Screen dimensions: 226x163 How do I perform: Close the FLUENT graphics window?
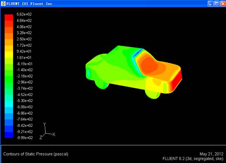point(223,4)
